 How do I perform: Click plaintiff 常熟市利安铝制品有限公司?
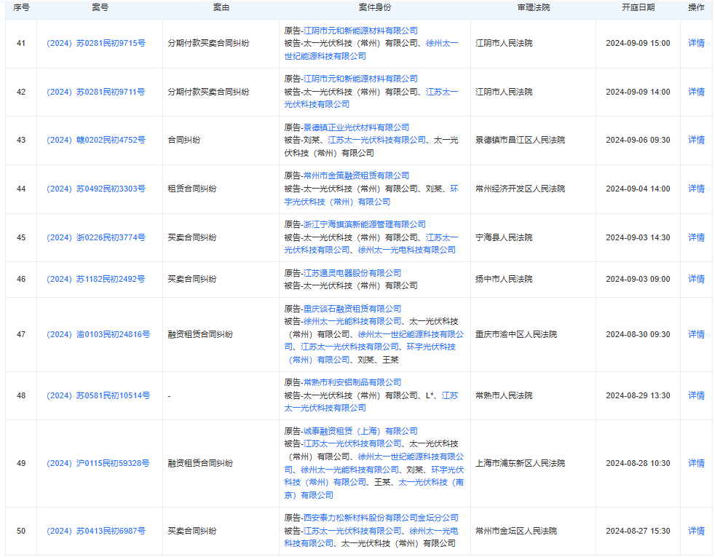point(352,382)
